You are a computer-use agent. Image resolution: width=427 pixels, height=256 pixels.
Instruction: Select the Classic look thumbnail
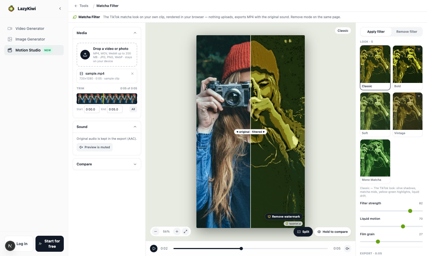(375, 67)
